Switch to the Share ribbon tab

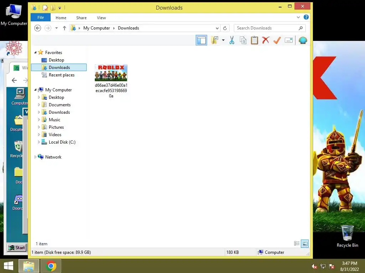81,18
